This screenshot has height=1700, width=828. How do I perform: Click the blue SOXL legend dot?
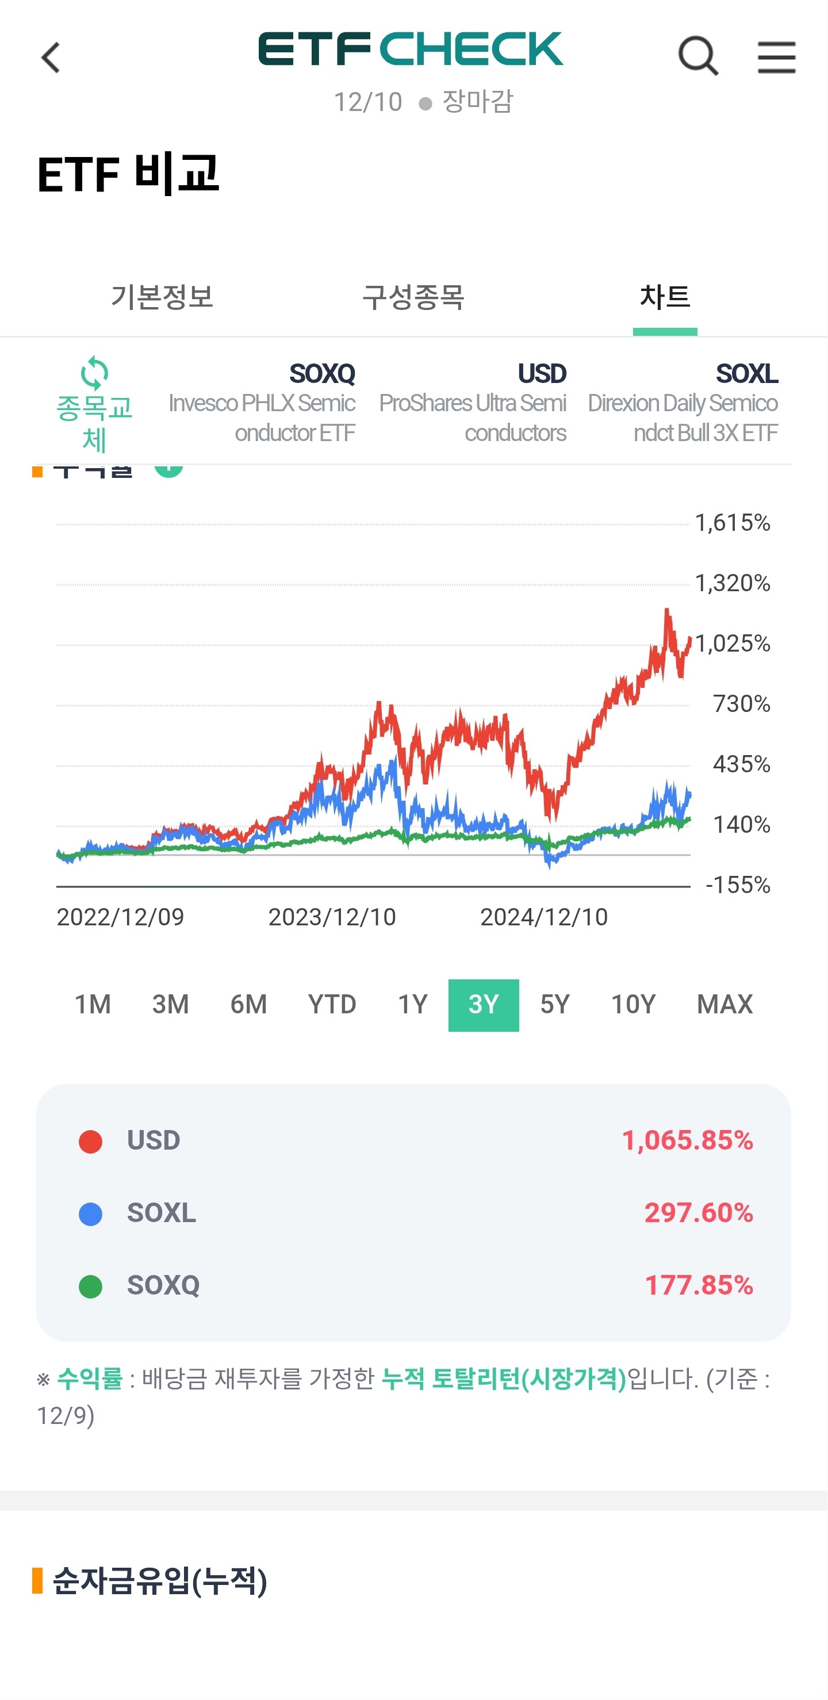tap(90, 1213)
